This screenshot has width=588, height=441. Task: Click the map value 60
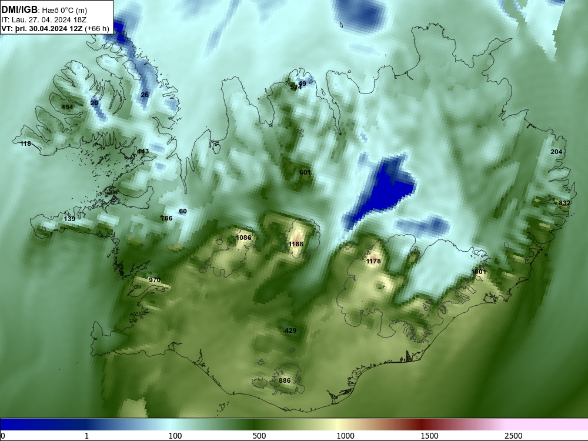click(183, 212)
